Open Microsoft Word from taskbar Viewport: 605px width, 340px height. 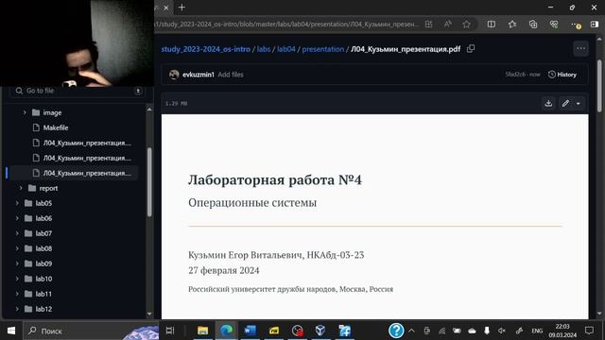point(250,331)
